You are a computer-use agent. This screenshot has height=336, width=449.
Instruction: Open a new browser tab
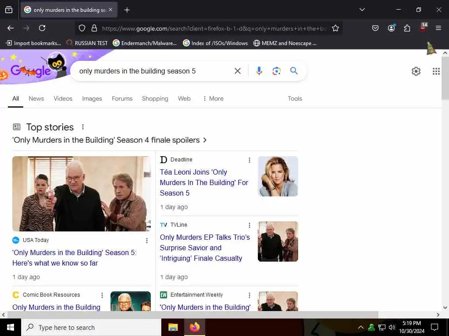point(127,10)
